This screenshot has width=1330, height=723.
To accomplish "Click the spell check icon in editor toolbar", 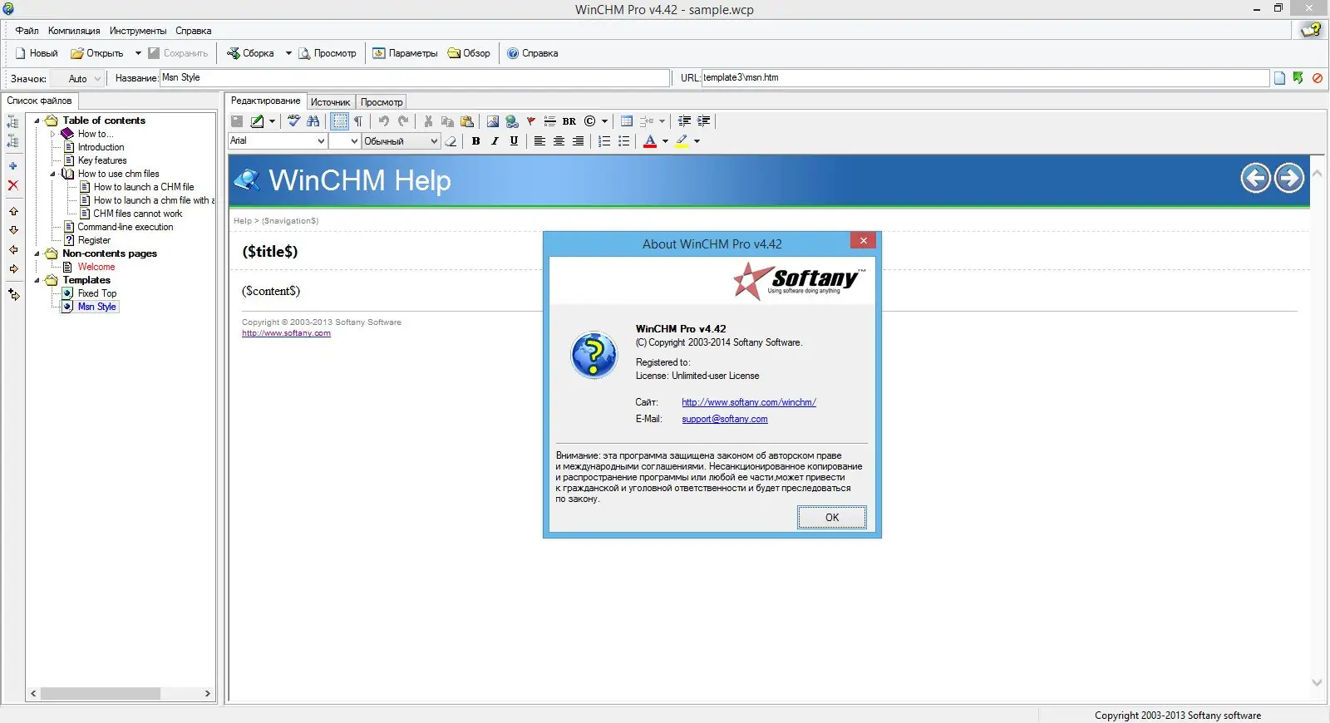I will pyautogui.click(x=293, y=121).
